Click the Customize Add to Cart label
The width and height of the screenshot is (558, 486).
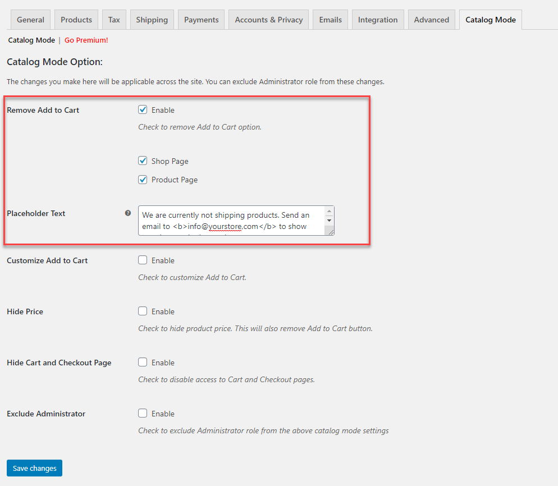47,261
